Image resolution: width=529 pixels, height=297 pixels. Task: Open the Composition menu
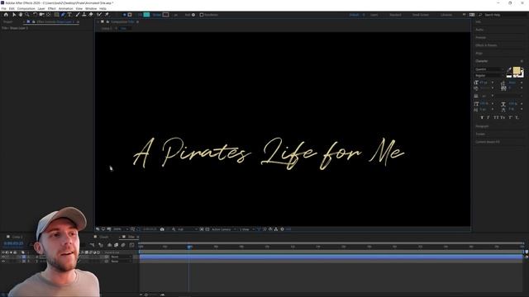tap(26, 8)
